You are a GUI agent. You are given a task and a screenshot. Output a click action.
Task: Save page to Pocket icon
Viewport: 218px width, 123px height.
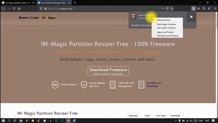click(167, 9)
